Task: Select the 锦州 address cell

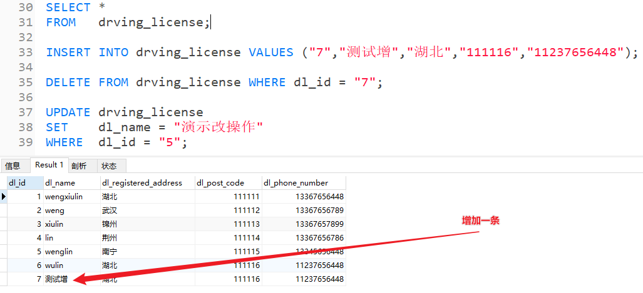Action: [148, 224]
